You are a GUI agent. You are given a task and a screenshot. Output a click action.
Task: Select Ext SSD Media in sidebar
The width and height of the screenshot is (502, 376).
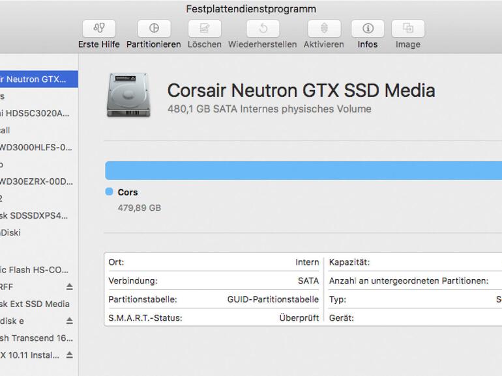pos(39,304)
